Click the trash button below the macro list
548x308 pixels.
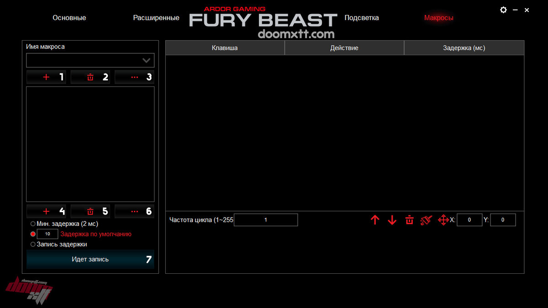(x=90, y=211)
